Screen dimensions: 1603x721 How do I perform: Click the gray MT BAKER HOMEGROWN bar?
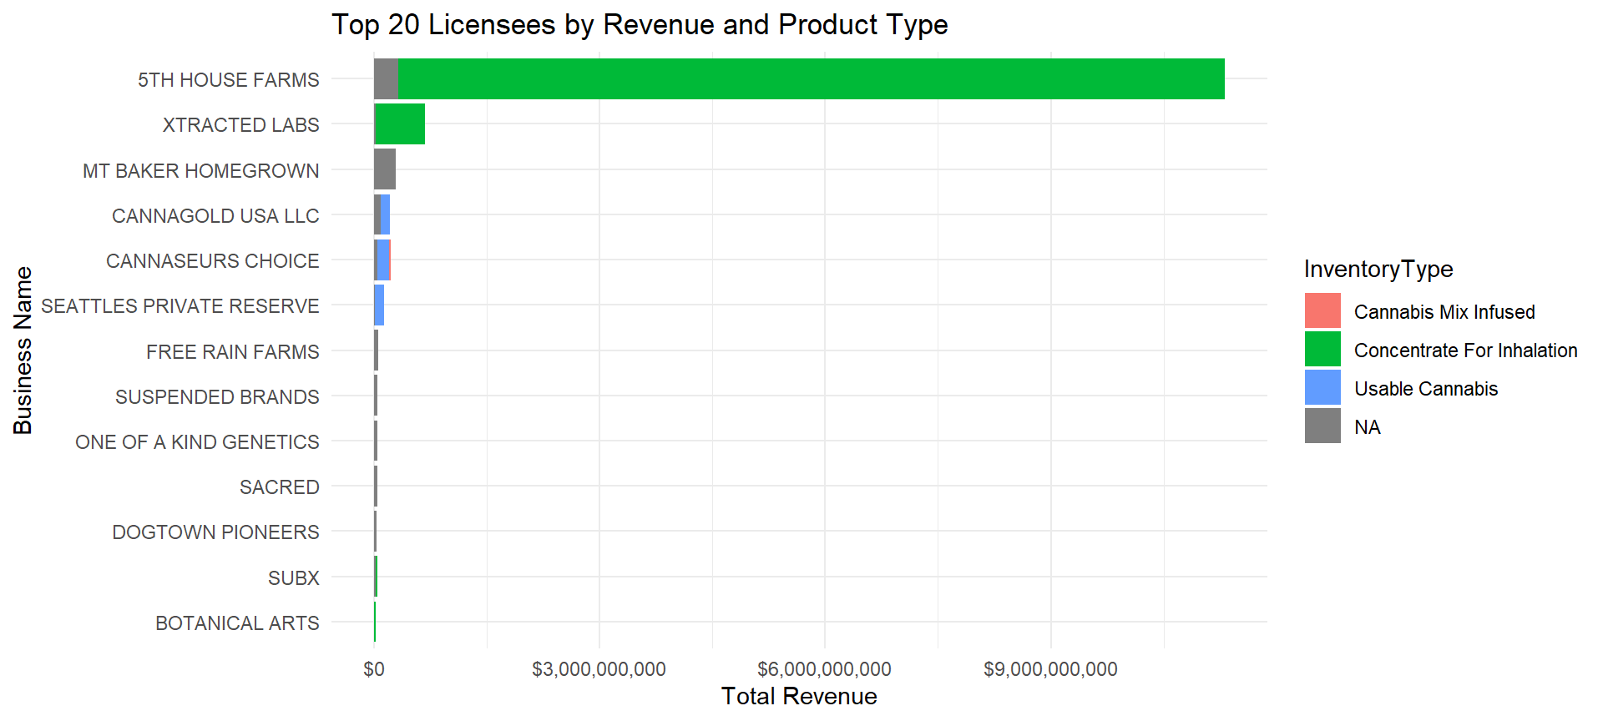coord(385,169)
